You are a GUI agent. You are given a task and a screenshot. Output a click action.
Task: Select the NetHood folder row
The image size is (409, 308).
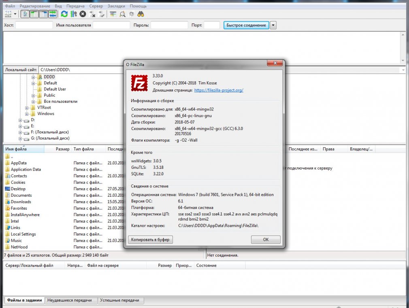tap(64, 247)
